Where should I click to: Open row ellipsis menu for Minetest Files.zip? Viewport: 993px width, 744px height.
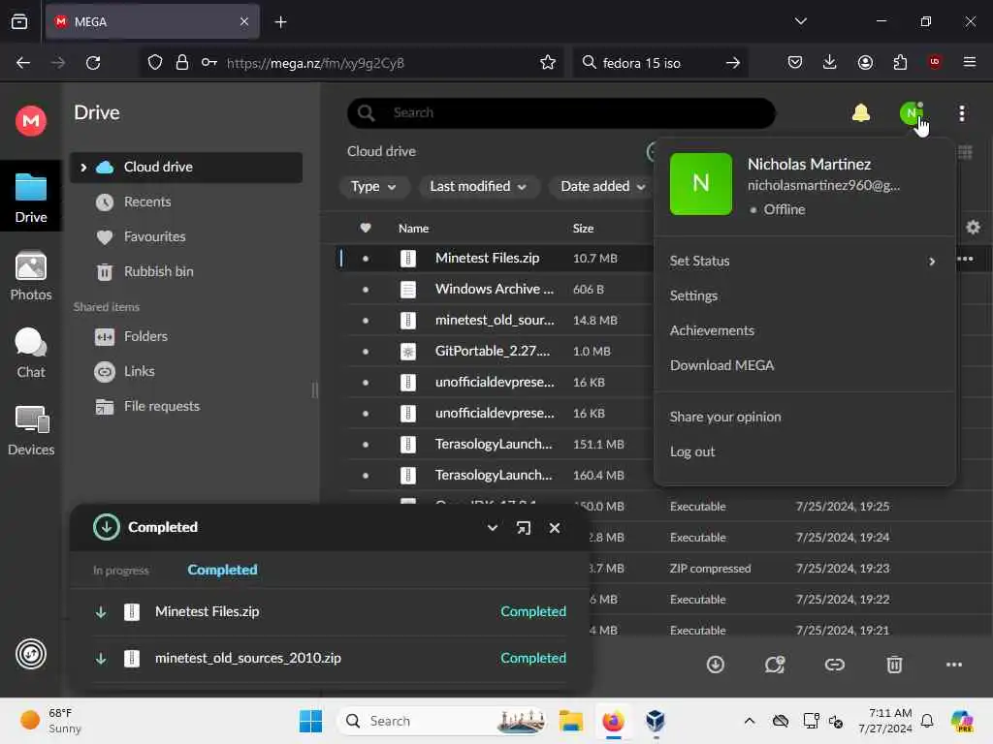(965, 259)
